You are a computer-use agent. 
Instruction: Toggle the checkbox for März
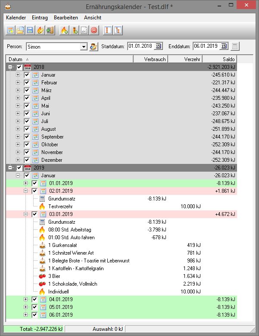(27, 90)
